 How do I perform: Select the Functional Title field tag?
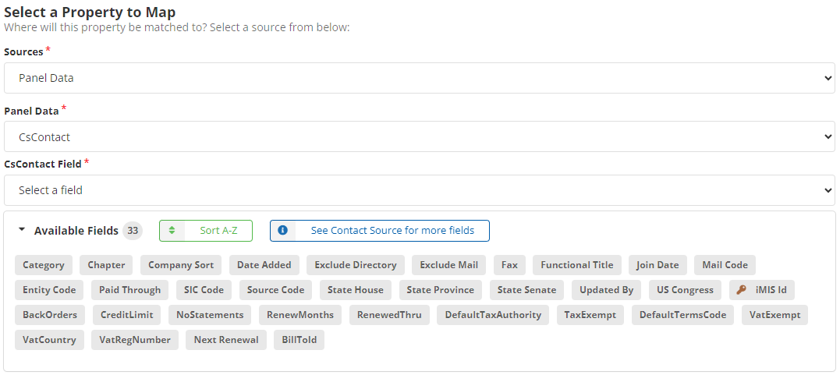click(x=577, y=265)
